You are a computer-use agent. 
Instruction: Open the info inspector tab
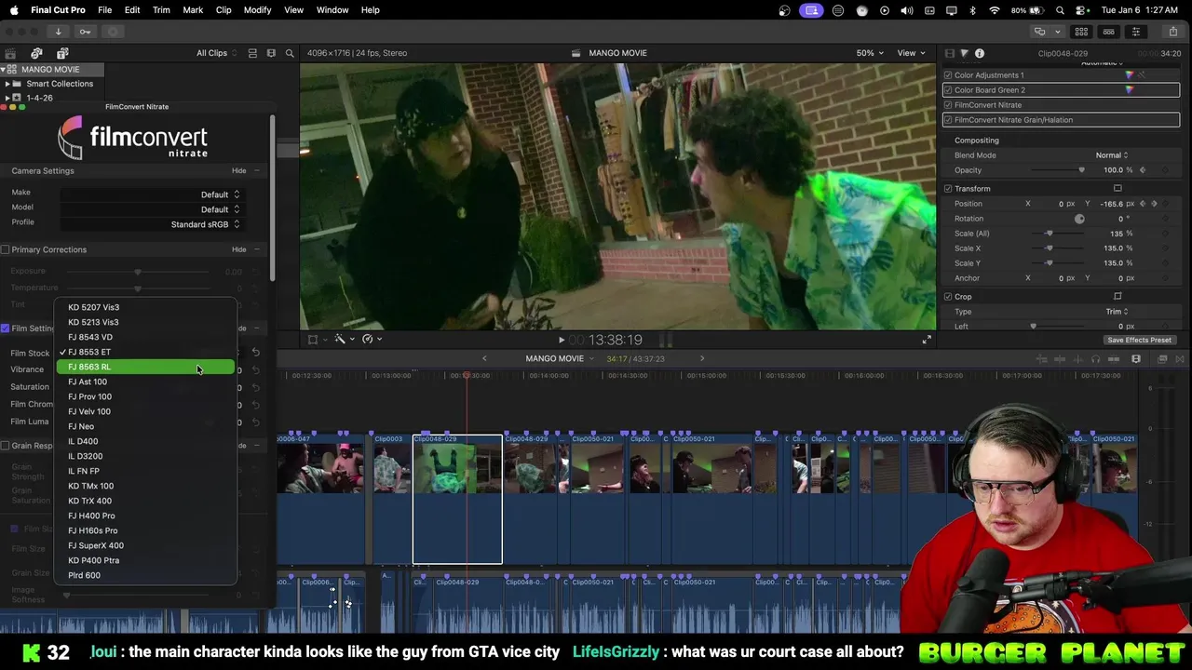980,54
